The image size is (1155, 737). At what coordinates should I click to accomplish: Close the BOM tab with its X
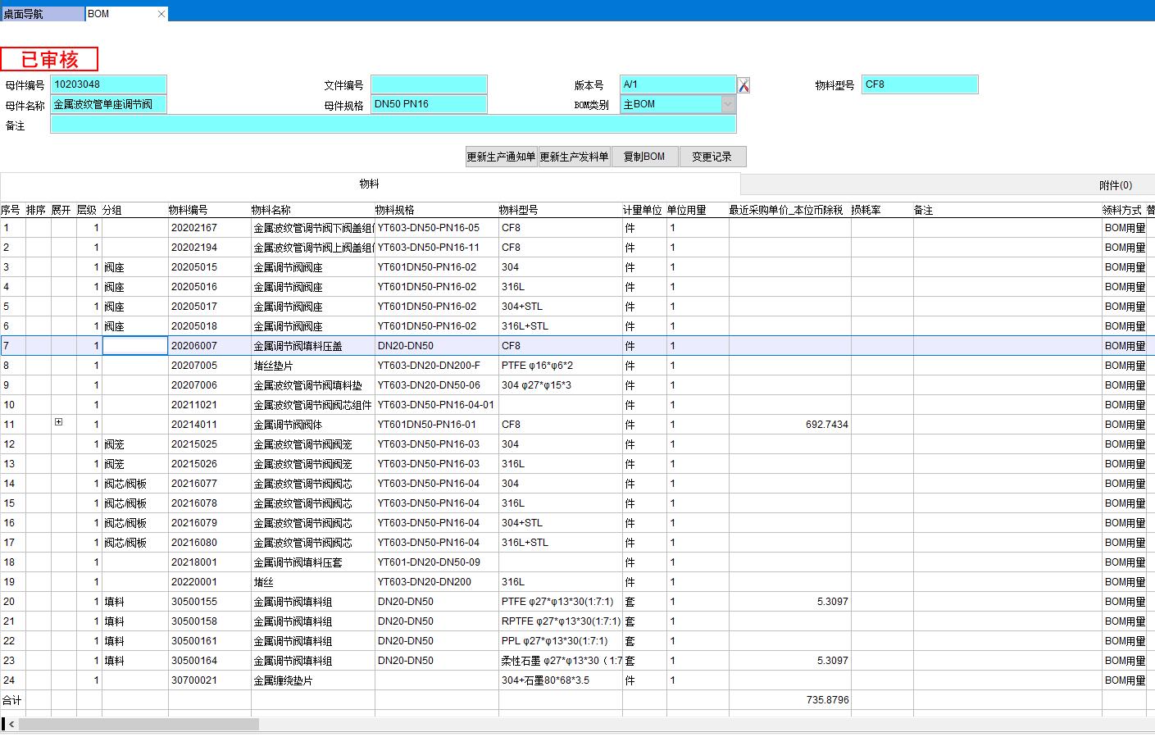pos(161,14)
